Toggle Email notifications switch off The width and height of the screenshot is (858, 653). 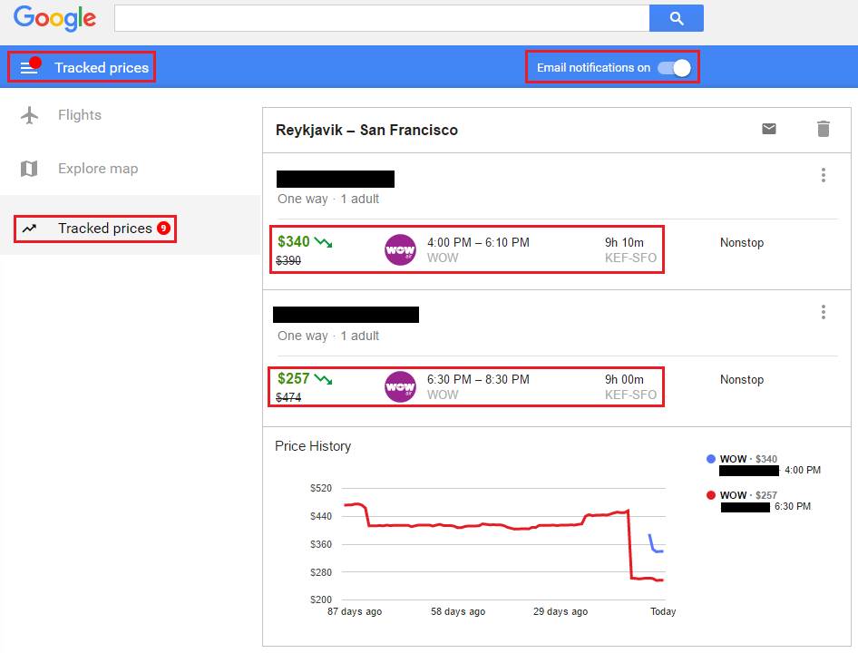pyautogui.click(x=674, y=68)
